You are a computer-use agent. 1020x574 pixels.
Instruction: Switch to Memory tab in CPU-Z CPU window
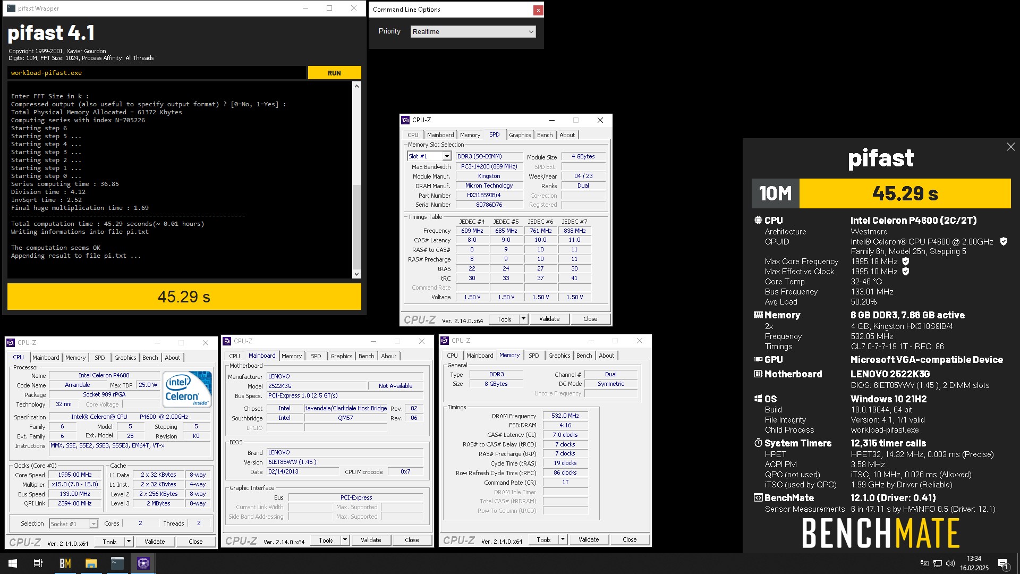(x=75, y=358)
